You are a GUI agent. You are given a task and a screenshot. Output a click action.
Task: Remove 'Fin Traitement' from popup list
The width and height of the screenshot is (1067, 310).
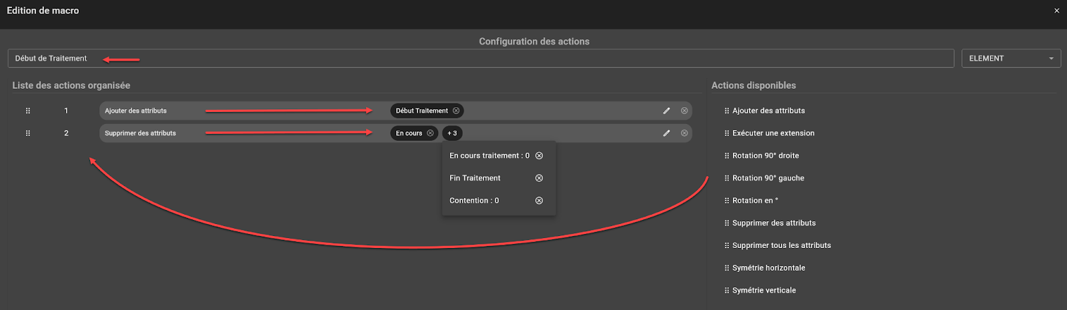point(539,178)
